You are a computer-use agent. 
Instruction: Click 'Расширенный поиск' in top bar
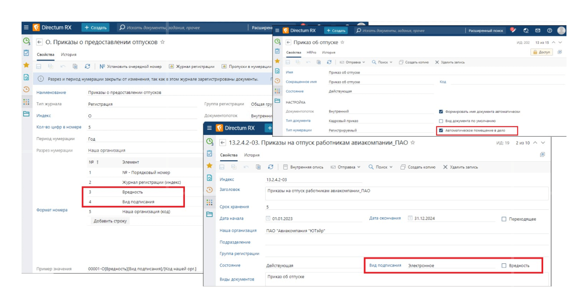point(486,31)
